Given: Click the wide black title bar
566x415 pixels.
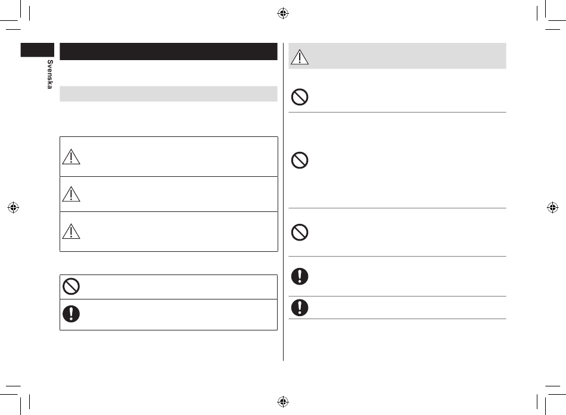Looking at the screenshot, I should (x=169, y=51).
